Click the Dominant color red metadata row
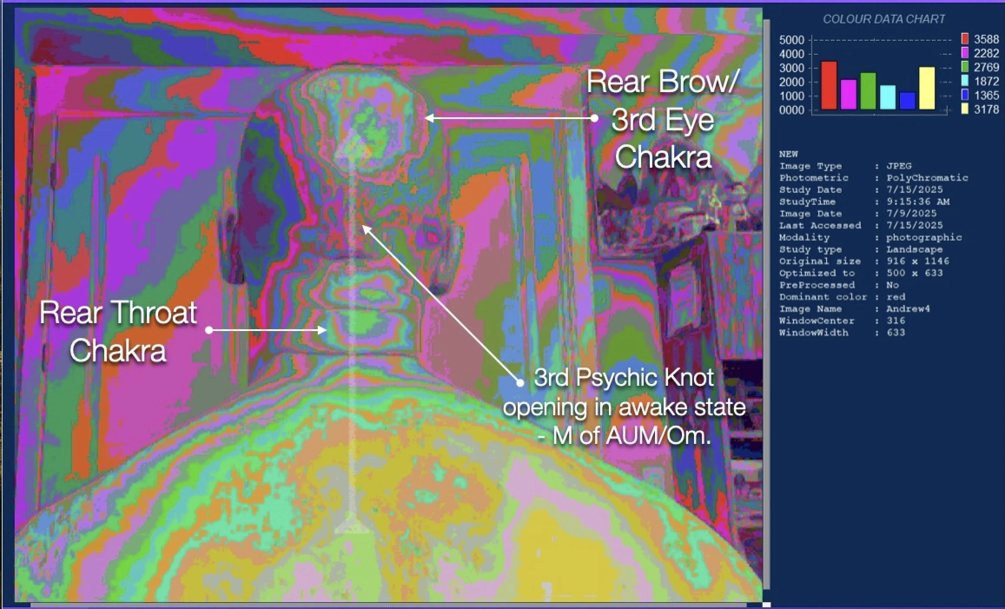 click(842, 297)
